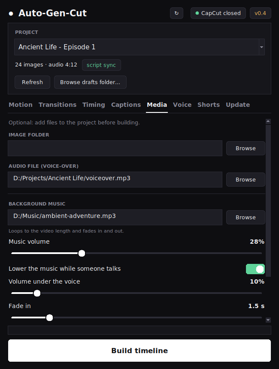Click the Refresh button

32,82
